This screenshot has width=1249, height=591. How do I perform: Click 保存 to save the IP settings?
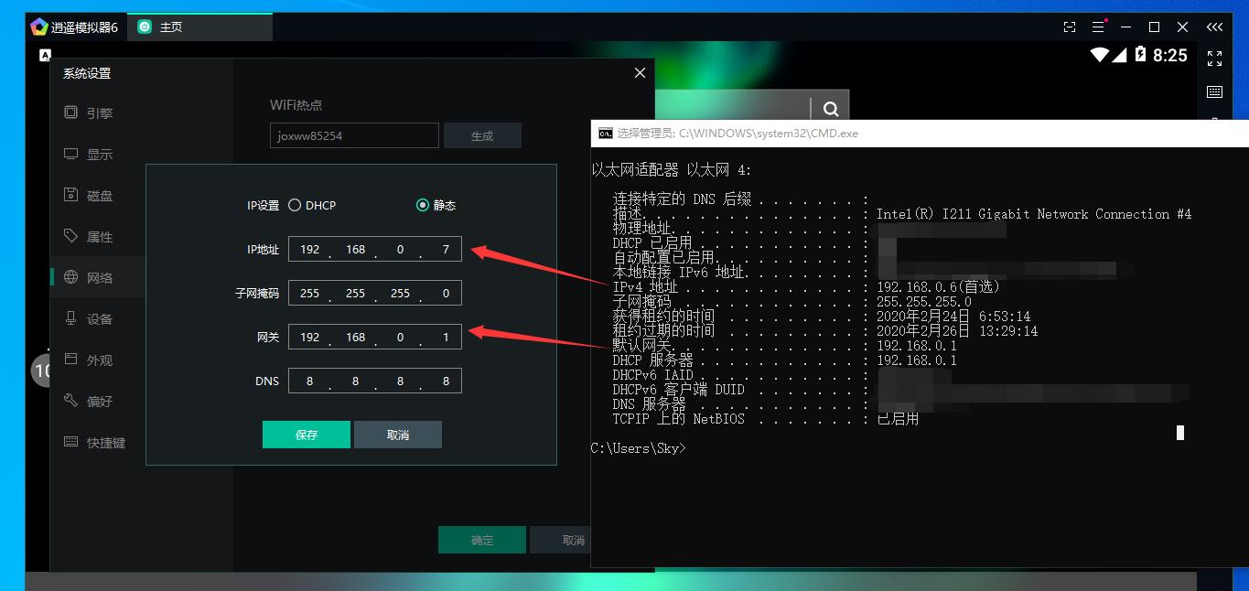pyautogui.click(x=306, y=435)
